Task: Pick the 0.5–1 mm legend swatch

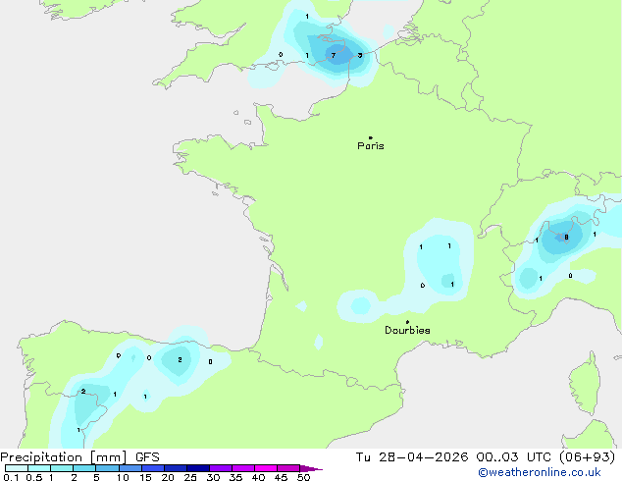Action: (39, 468)
